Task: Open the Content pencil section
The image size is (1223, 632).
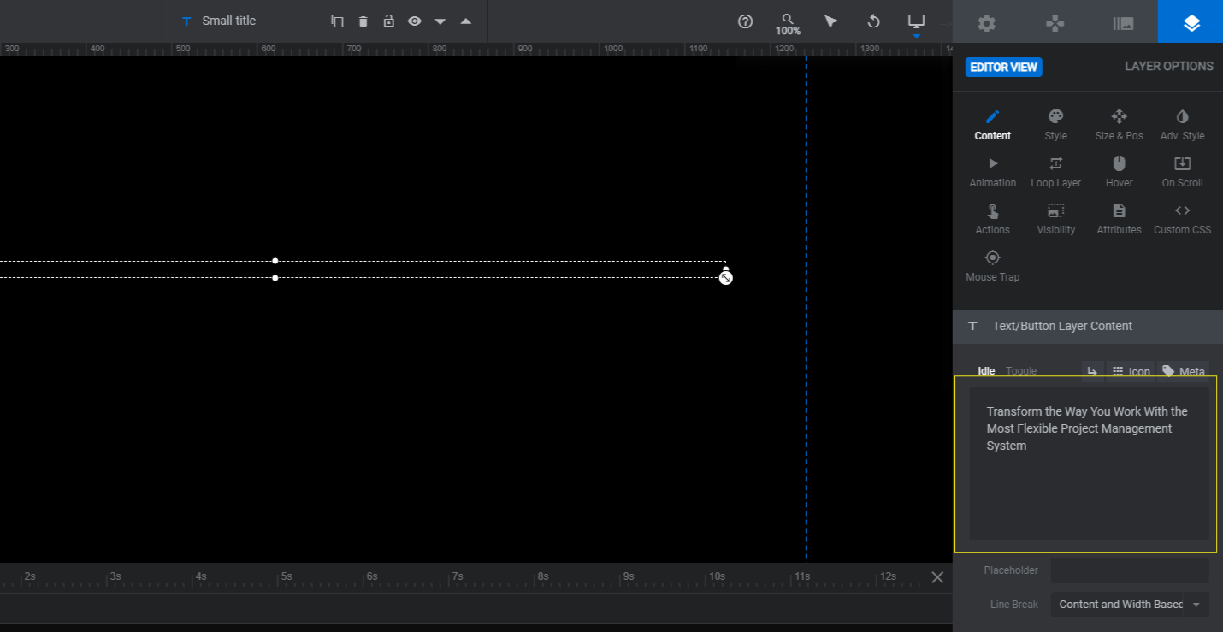Action: point(993,125)
